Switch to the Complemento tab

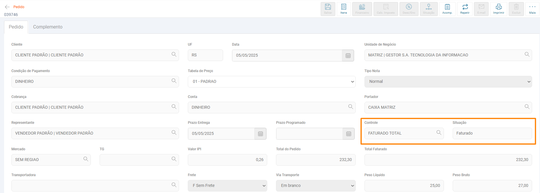tap(48, 27)
